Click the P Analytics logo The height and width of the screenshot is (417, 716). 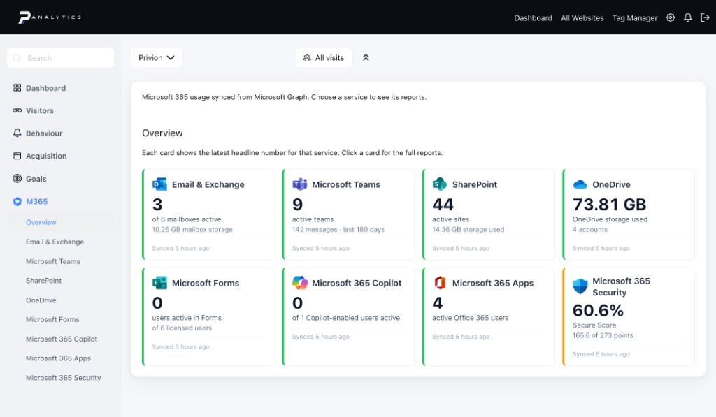coord(50,17)
